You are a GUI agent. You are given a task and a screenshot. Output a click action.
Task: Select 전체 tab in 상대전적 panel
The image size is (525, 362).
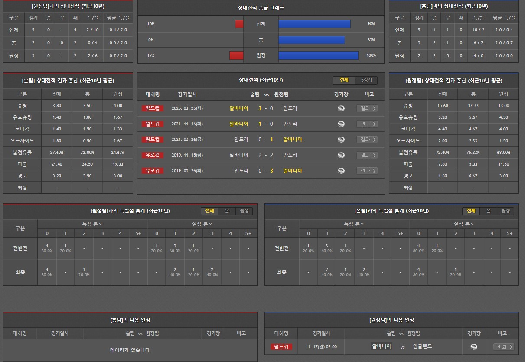click(344, 80)
